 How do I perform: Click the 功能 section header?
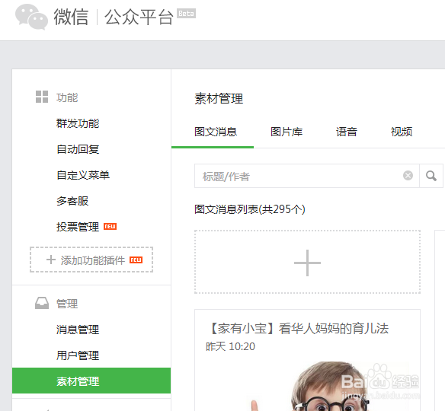click(x=67, y=97)
